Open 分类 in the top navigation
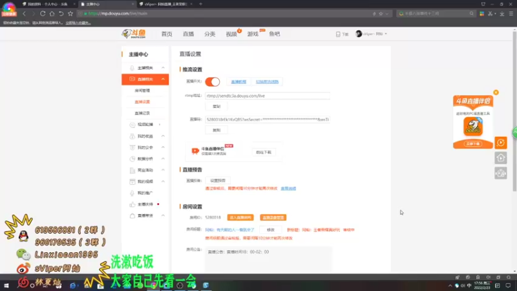The width and height of the screenshot is (517, 291). [x=209, y=34]
